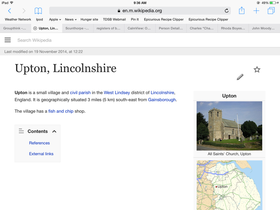Open the News bookmarks folder dropdown
The image size is (280, 210).
71,19
